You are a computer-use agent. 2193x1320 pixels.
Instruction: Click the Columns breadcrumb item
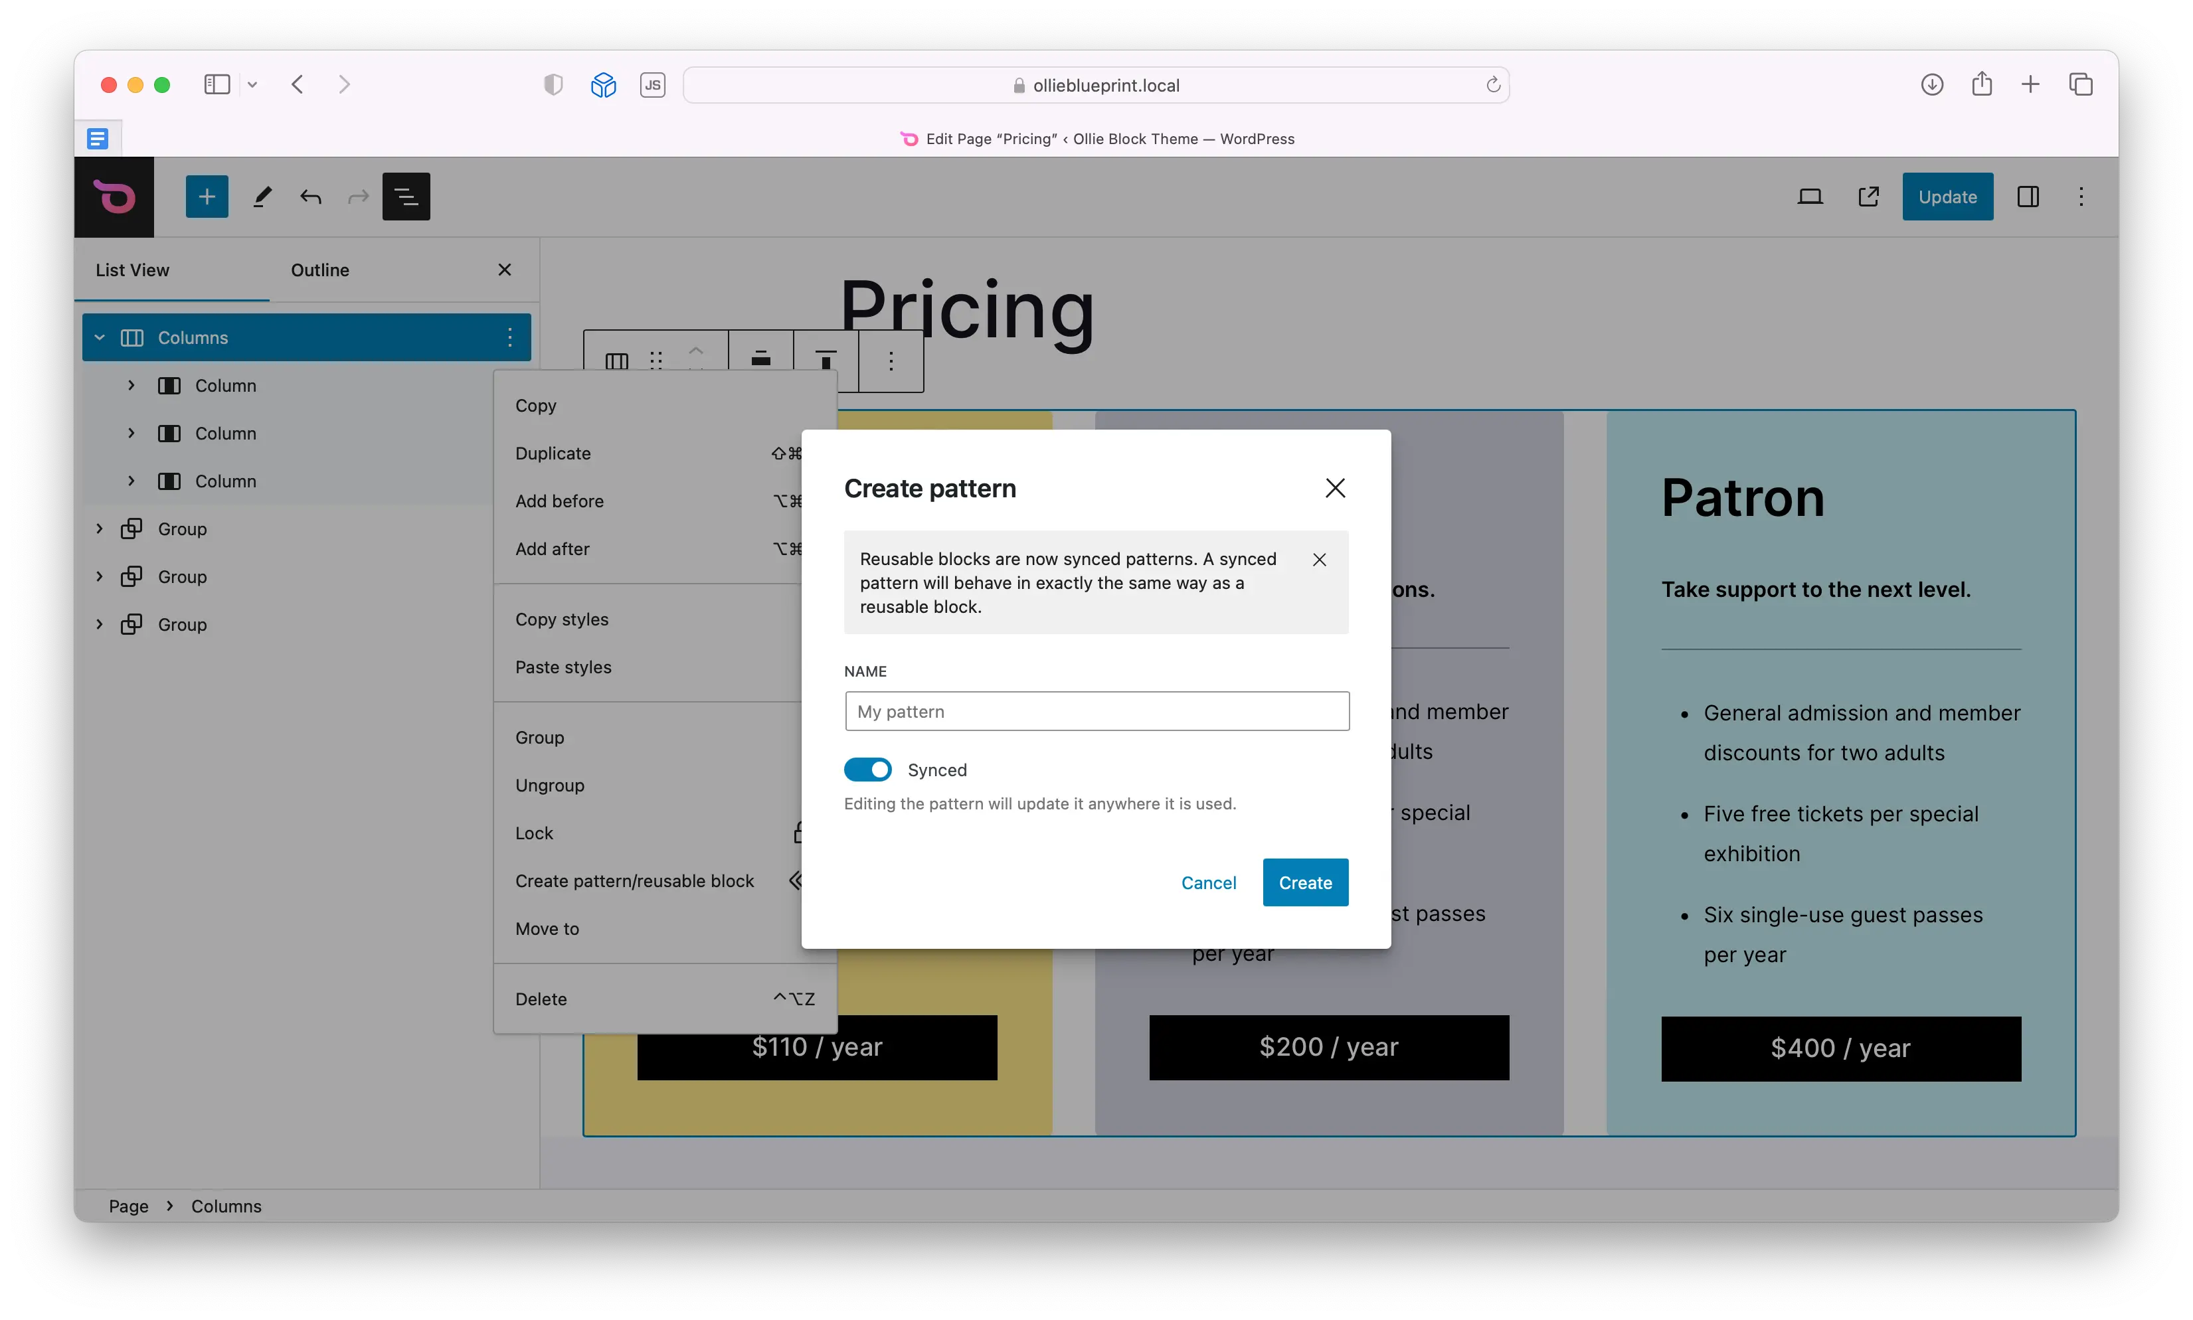coord(226,1206)
